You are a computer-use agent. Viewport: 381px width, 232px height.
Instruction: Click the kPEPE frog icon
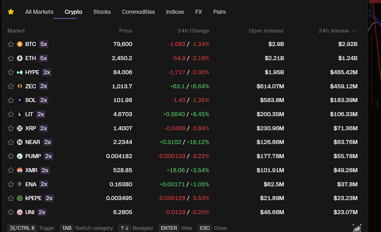point(20,198)
